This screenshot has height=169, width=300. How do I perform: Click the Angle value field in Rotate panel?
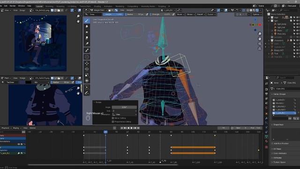[x=124, y=108]
